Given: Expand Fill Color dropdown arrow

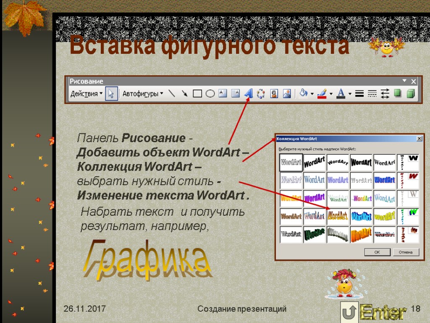Looking at the screenshot, I should [312, 94].
